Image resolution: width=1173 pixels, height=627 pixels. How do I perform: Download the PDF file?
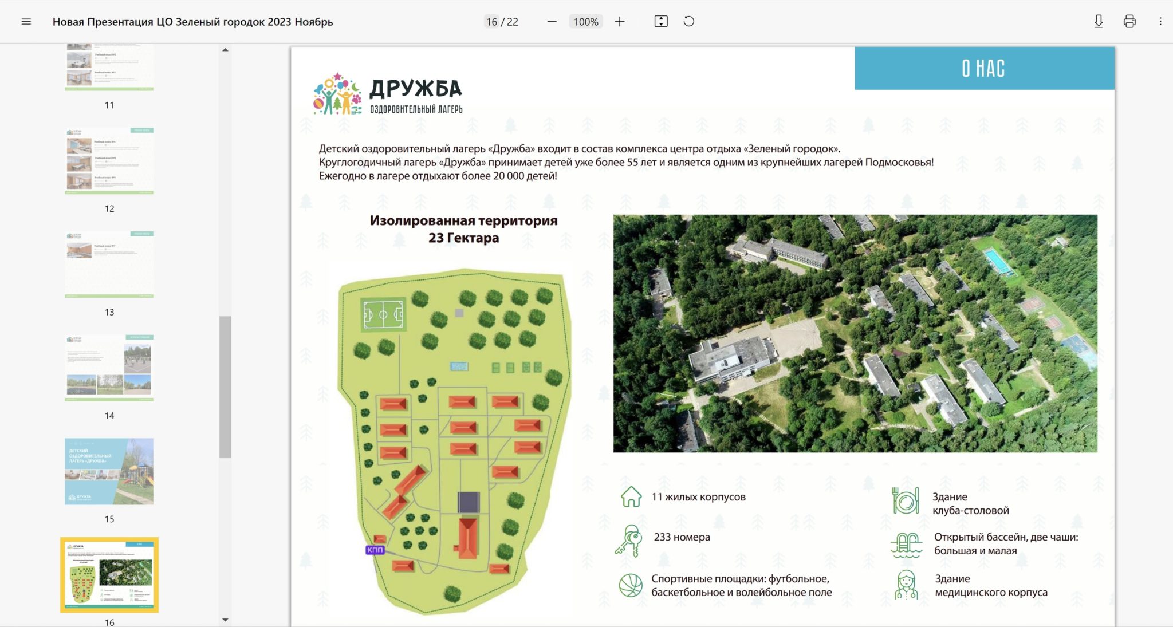[1099, 22]
